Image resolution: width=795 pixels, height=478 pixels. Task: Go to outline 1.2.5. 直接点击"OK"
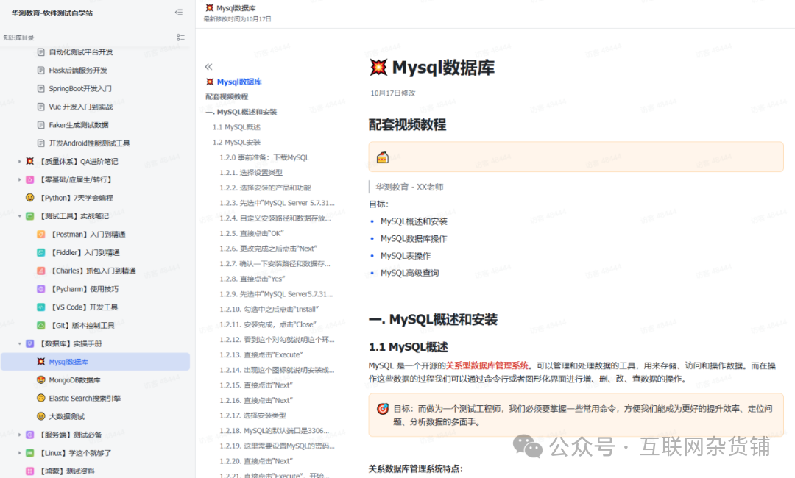(x=252, y=233)
